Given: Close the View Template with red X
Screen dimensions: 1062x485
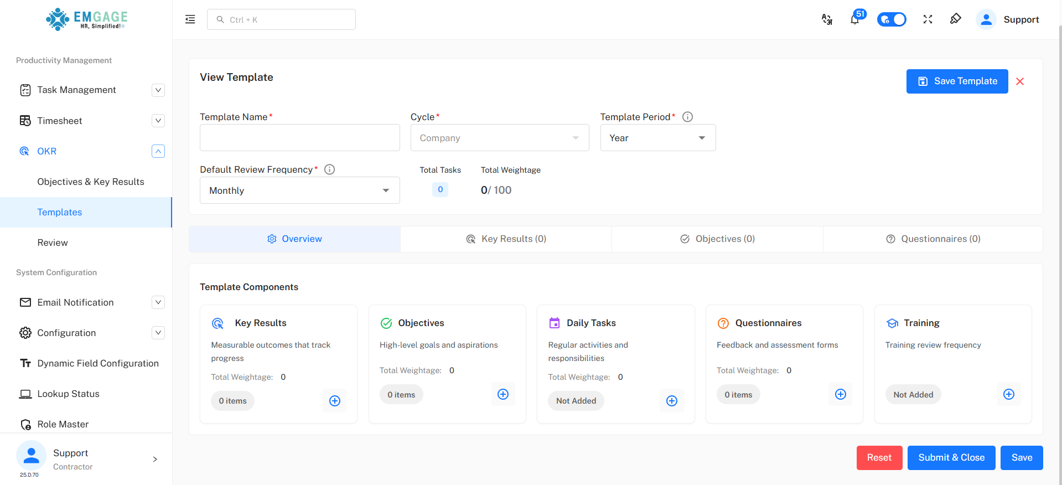Looking at the screenshot, I should pyautogui.click(x=1020, y=81).
